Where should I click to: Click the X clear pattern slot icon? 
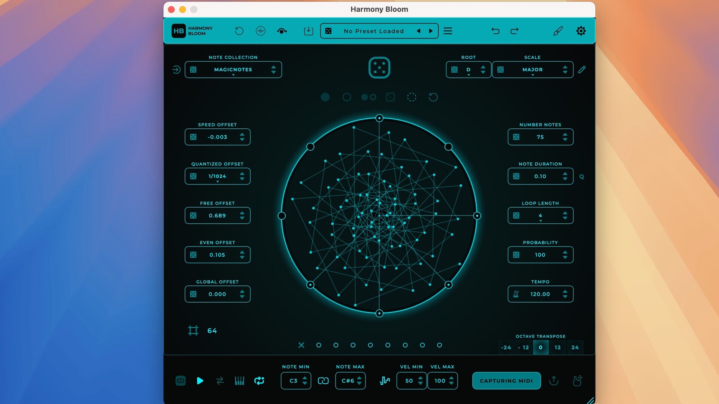coord(301,345)
